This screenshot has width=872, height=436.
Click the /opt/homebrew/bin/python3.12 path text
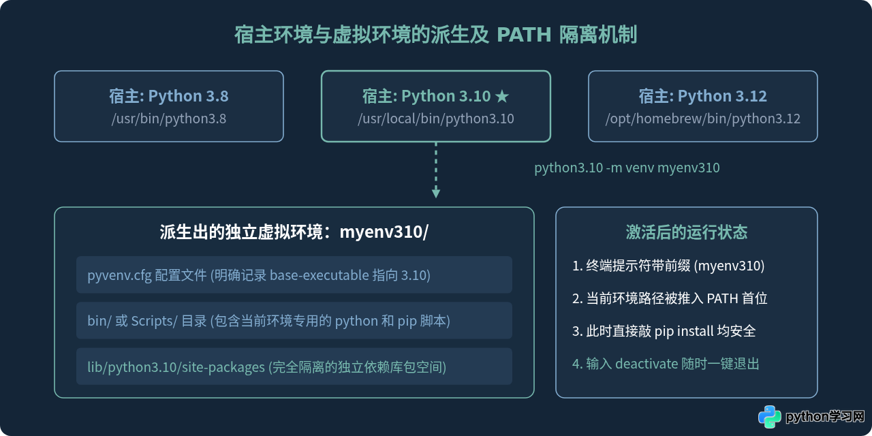[x=703, y=119]
